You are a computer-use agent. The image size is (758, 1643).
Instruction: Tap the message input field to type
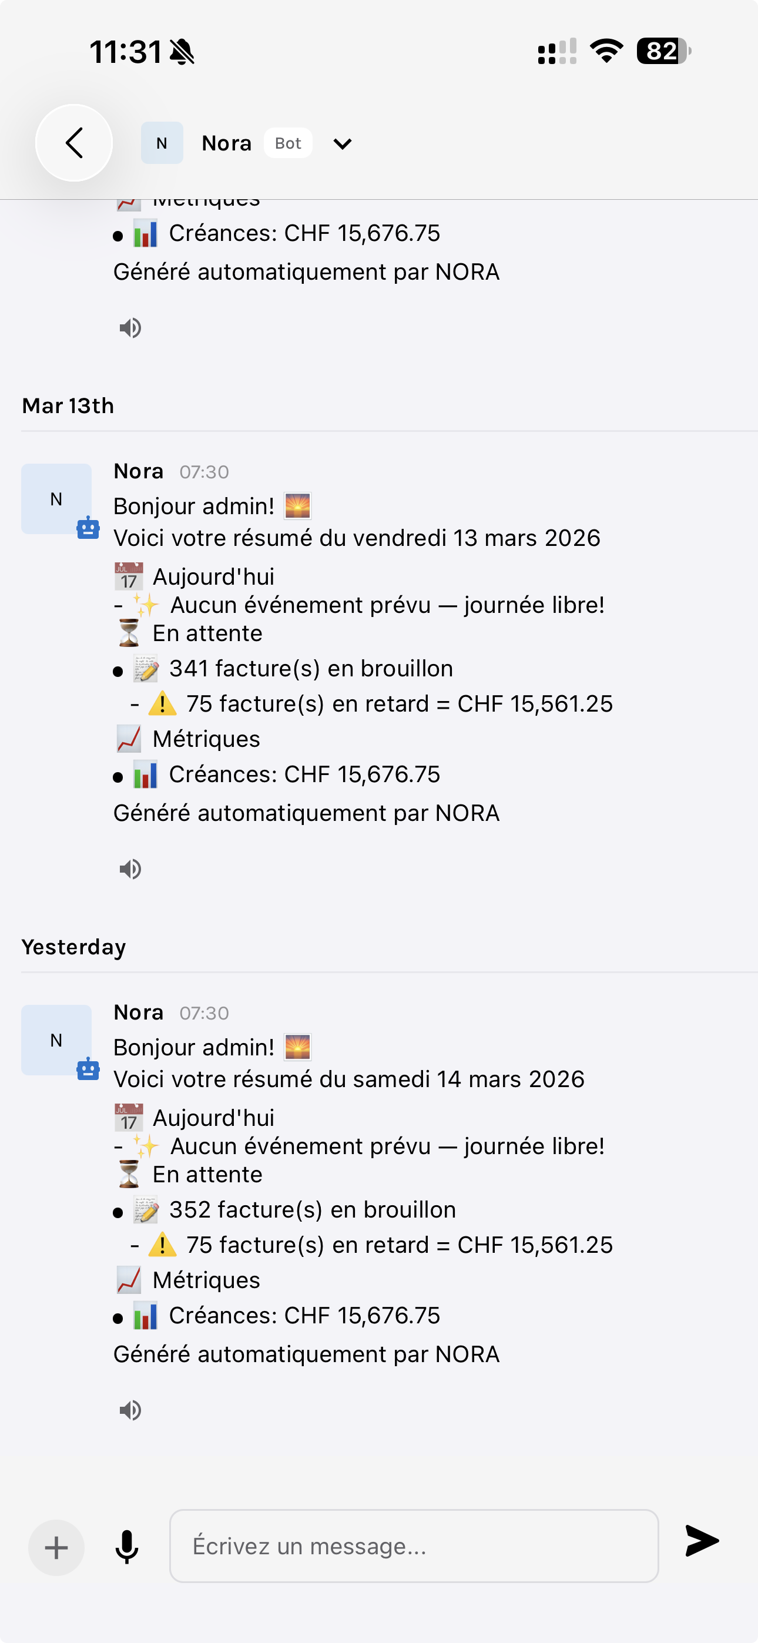pyautogui.click(x=414, y=1546)
